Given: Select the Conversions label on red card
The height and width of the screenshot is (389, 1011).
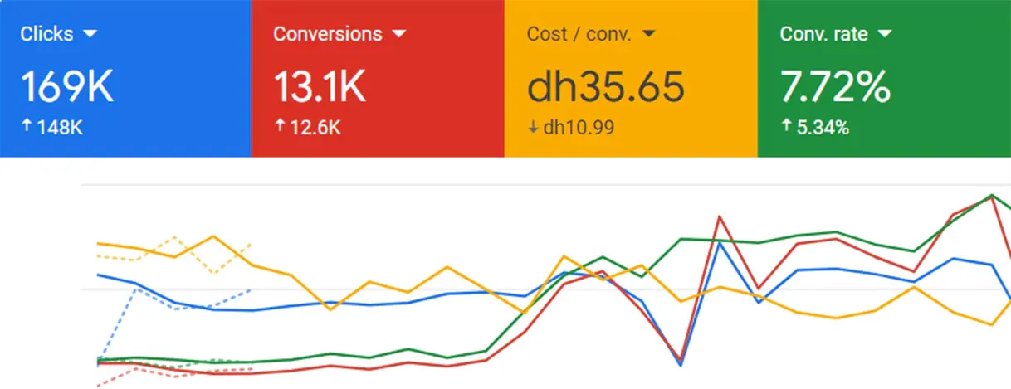Looking at the screenshot, I should [x=327, y=34].
